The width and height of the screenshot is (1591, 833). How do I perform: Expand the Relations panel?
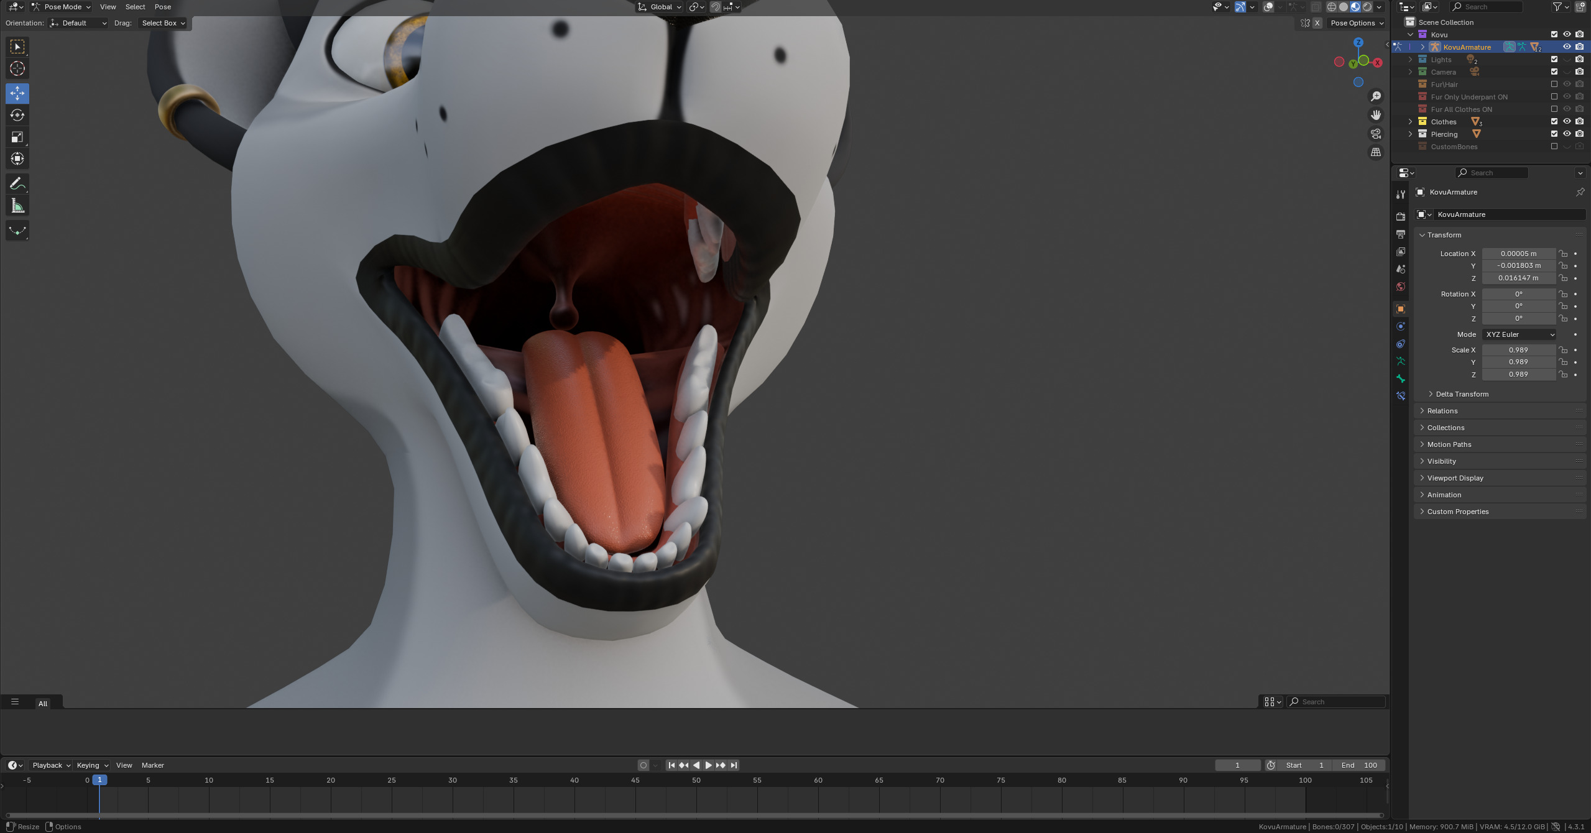[1441, 411]
